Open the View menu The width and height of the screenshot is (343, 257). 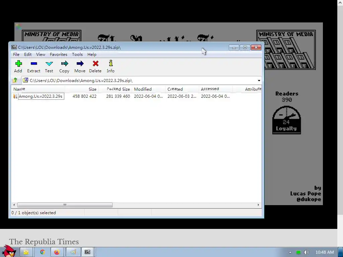(x=41, y=55)
